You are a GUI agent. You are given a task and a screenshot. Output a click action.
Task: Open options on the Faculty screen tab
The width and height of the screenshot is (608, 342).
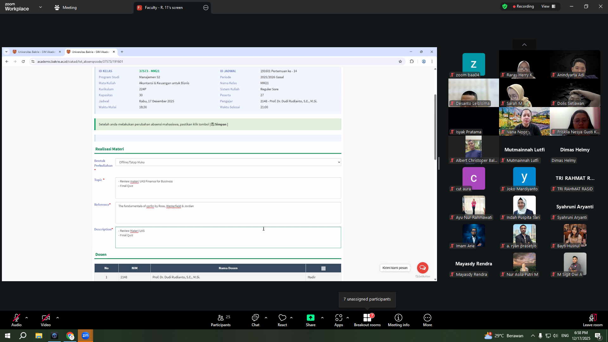point(206,8)
